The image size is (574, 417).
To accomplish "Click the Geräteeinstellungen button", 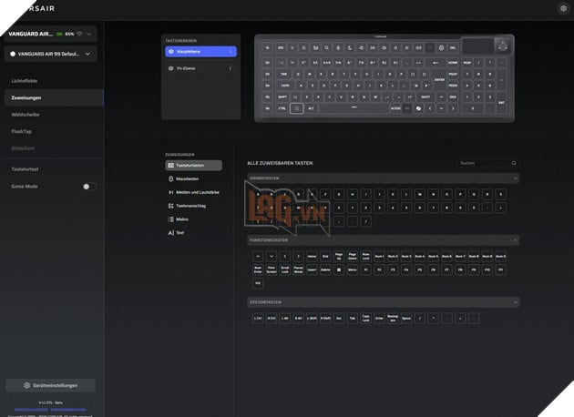I will tap(51, 385).
